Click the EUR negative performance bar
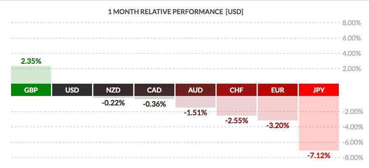Viewport: 369px width, 168px height. 278,108
